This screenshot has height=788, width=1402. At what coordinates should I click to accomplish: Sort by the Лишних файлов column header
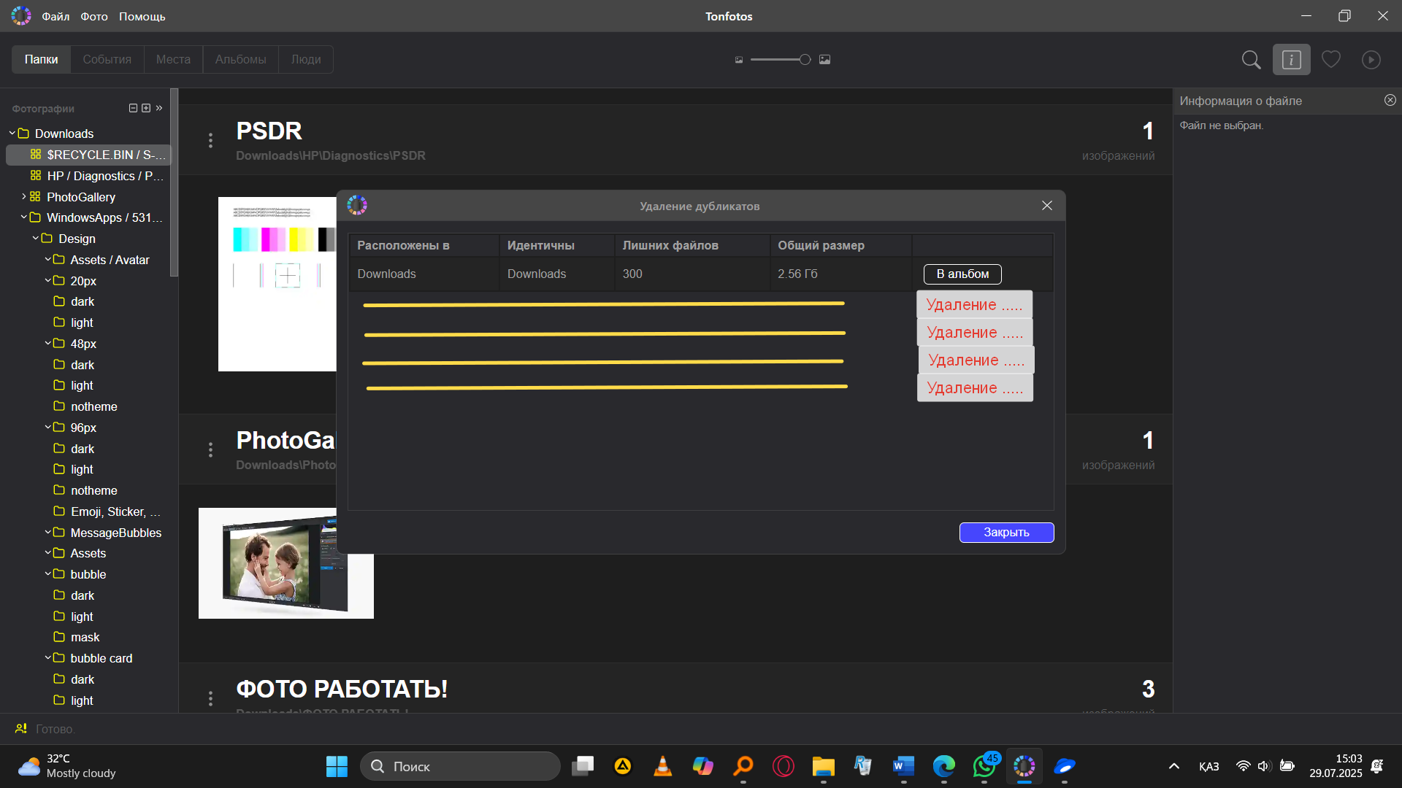pyautogui.click(x=692, y=245)
